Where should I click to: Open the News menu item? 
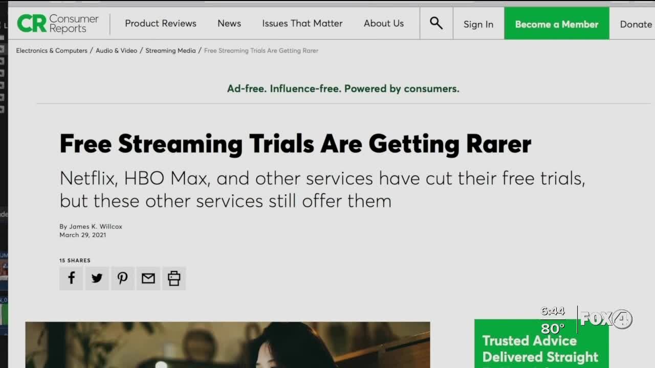[229, 24]
